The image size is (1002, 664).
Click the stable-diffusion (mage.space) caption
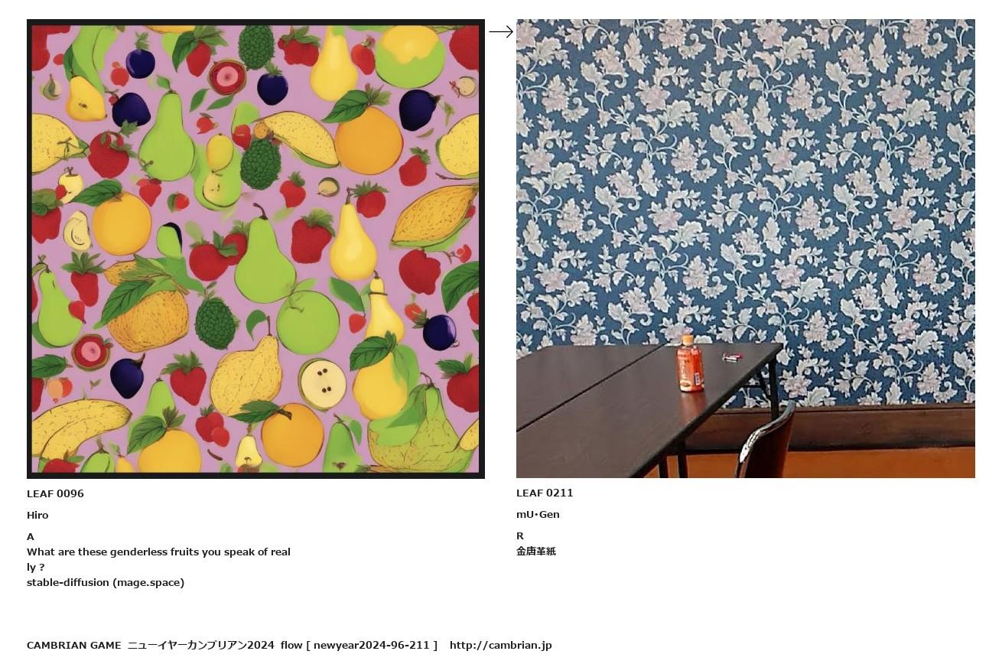coord(106,582)
